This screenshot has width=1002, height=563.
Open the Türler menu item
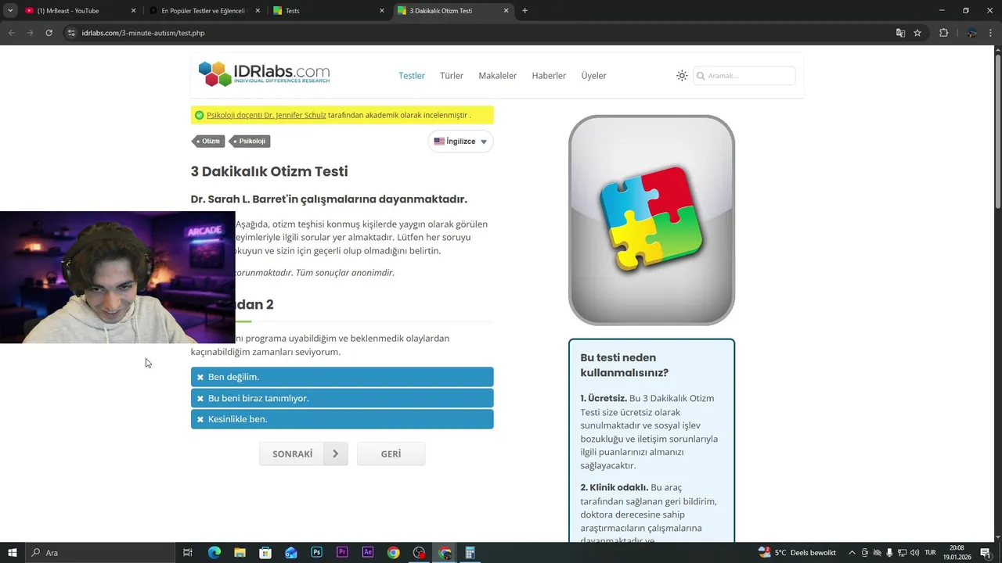click(452, 76)
